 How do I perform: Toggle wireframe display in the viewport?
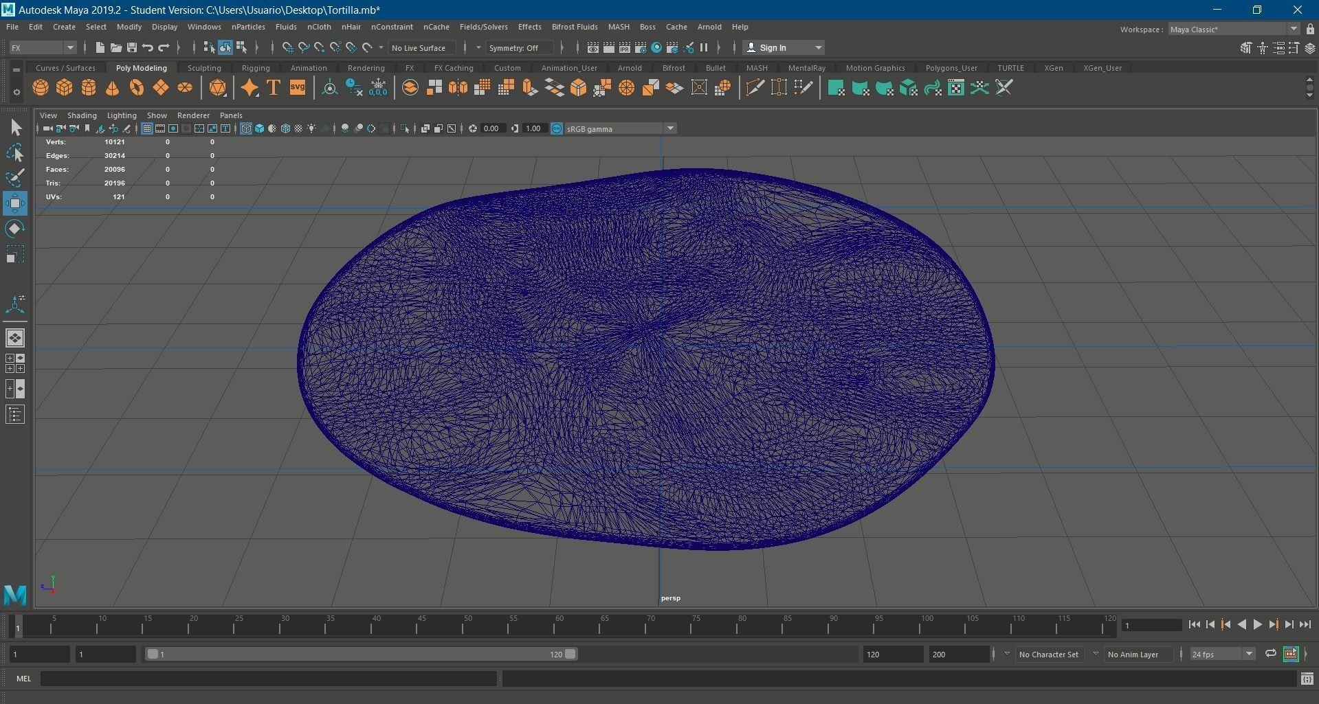(246, 128)
